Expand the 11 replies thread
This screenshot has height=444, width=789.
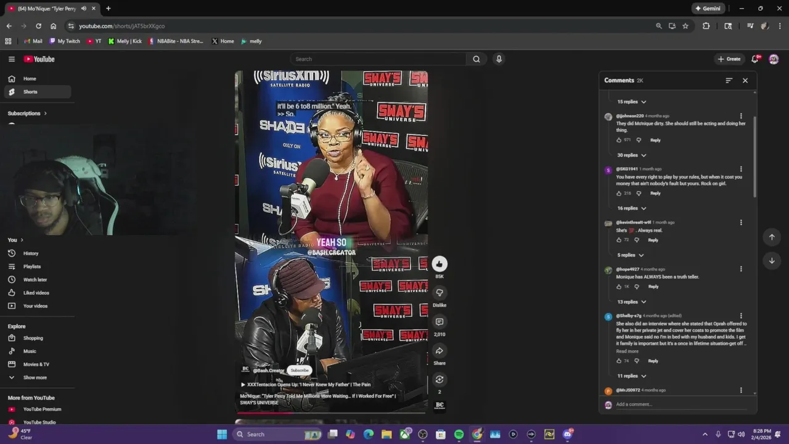click(631, 376)
